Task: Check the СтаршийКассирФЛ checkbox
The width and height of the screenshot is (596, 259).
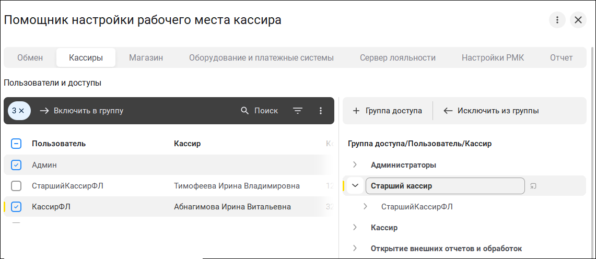Action: point(16,186)
